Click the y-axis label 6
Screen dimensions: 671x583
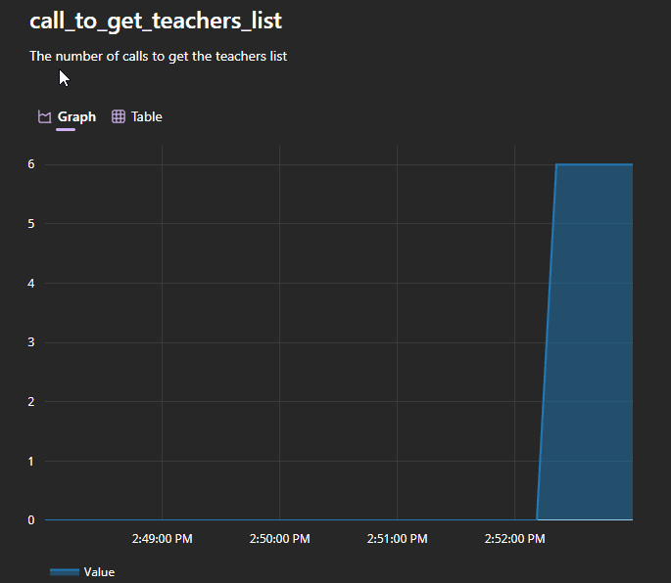click(x=31, y=164)
